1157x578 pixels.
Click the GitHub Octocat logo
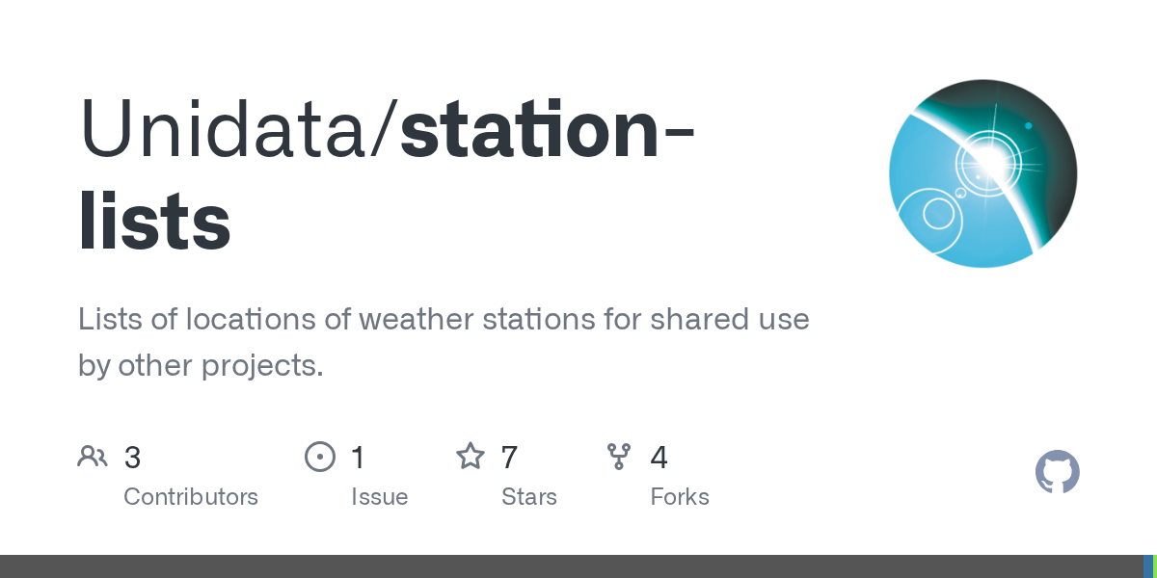[x=1057, y=472]
